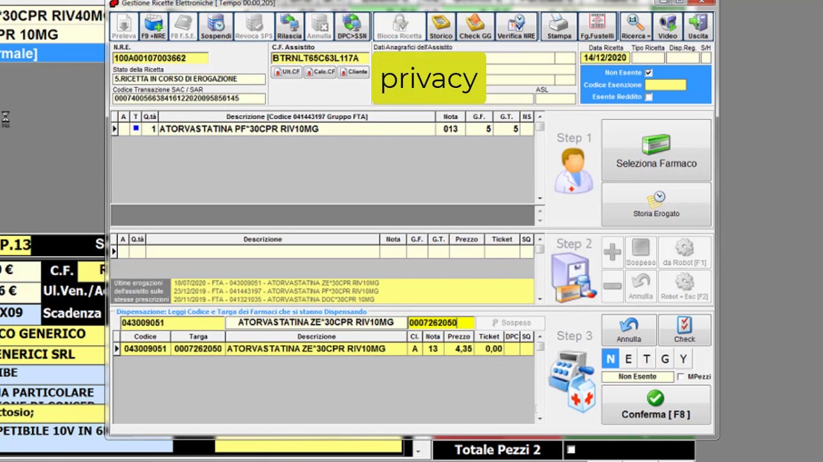
Task: Click the Check GG toolbar icon
Action: (475, 27)
